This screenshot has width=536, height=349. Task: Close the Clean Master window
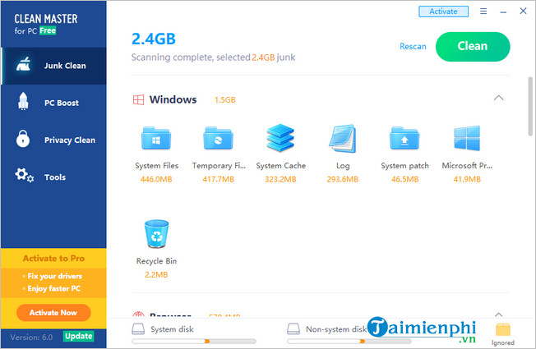pos(523,11)
